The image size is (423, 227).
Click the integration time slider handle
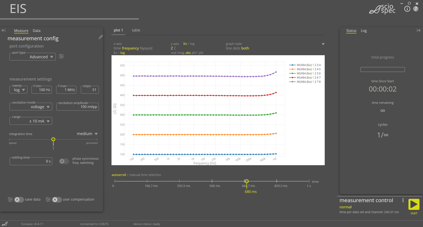coord(53,139)
